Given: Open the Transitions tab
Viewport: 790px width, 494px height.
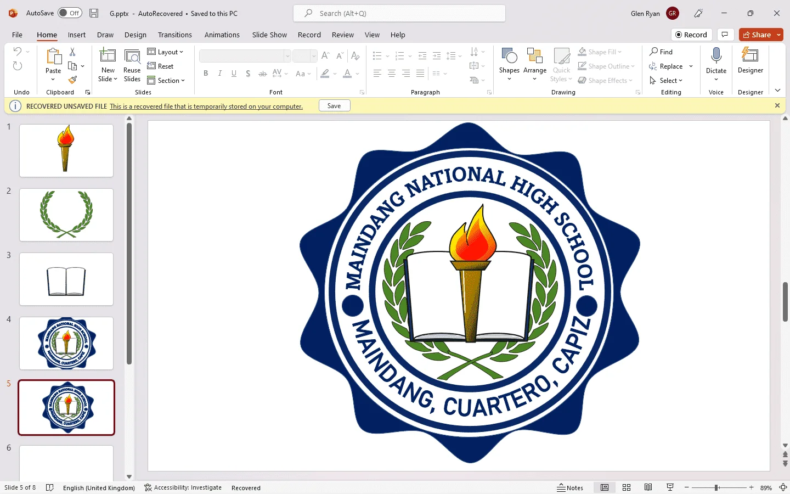Looking at the screenshot, I should click(175, 35).
